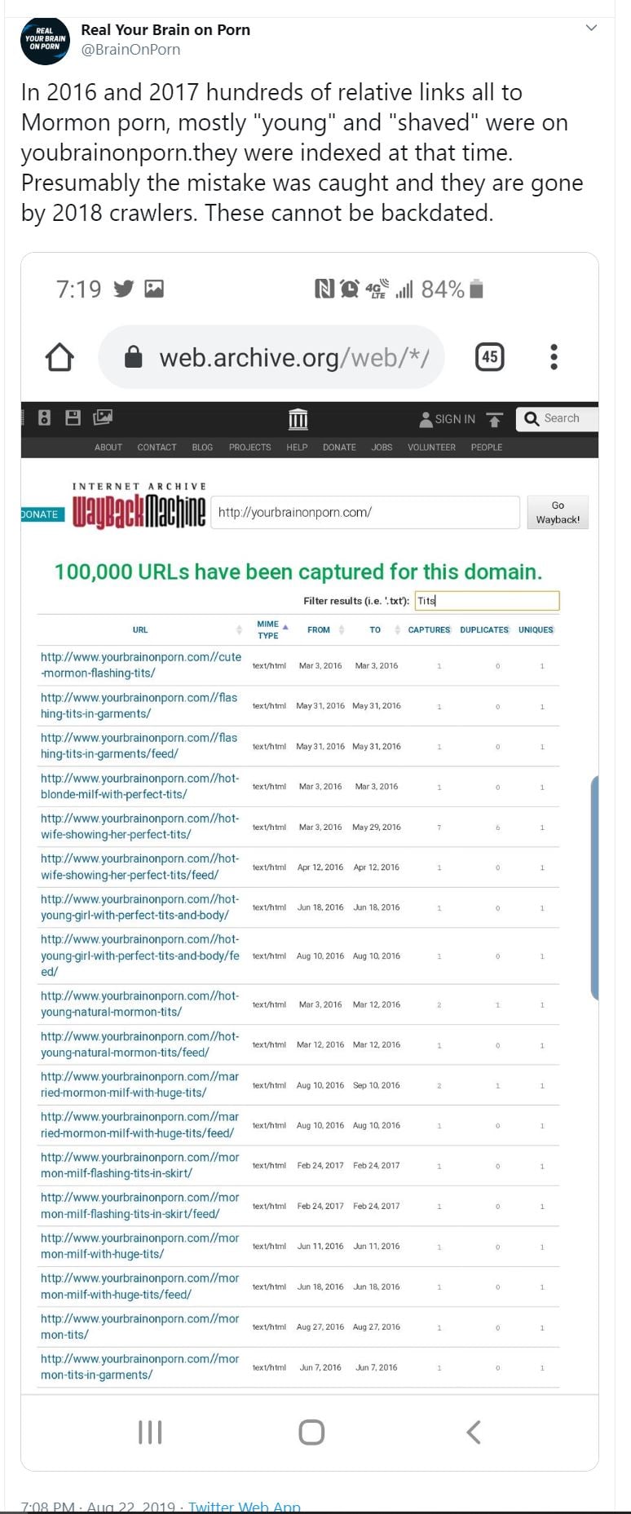Image resolution: width=631 pixels, height=1514 pixels.
Task: Click the padlock icon in address bar
Action: pyautogui.click(x=134, y=357)
